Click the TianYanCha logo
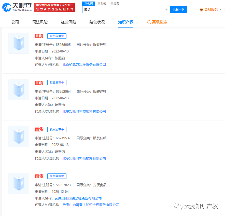The height and width of the screenshot is (216, 225). (x=17, y=7)
